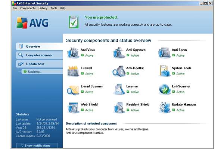Minimize the AVG Internet Security window
Image resolution: width=224 pixels, height=149 pixels.
click(x=201, y=3)
